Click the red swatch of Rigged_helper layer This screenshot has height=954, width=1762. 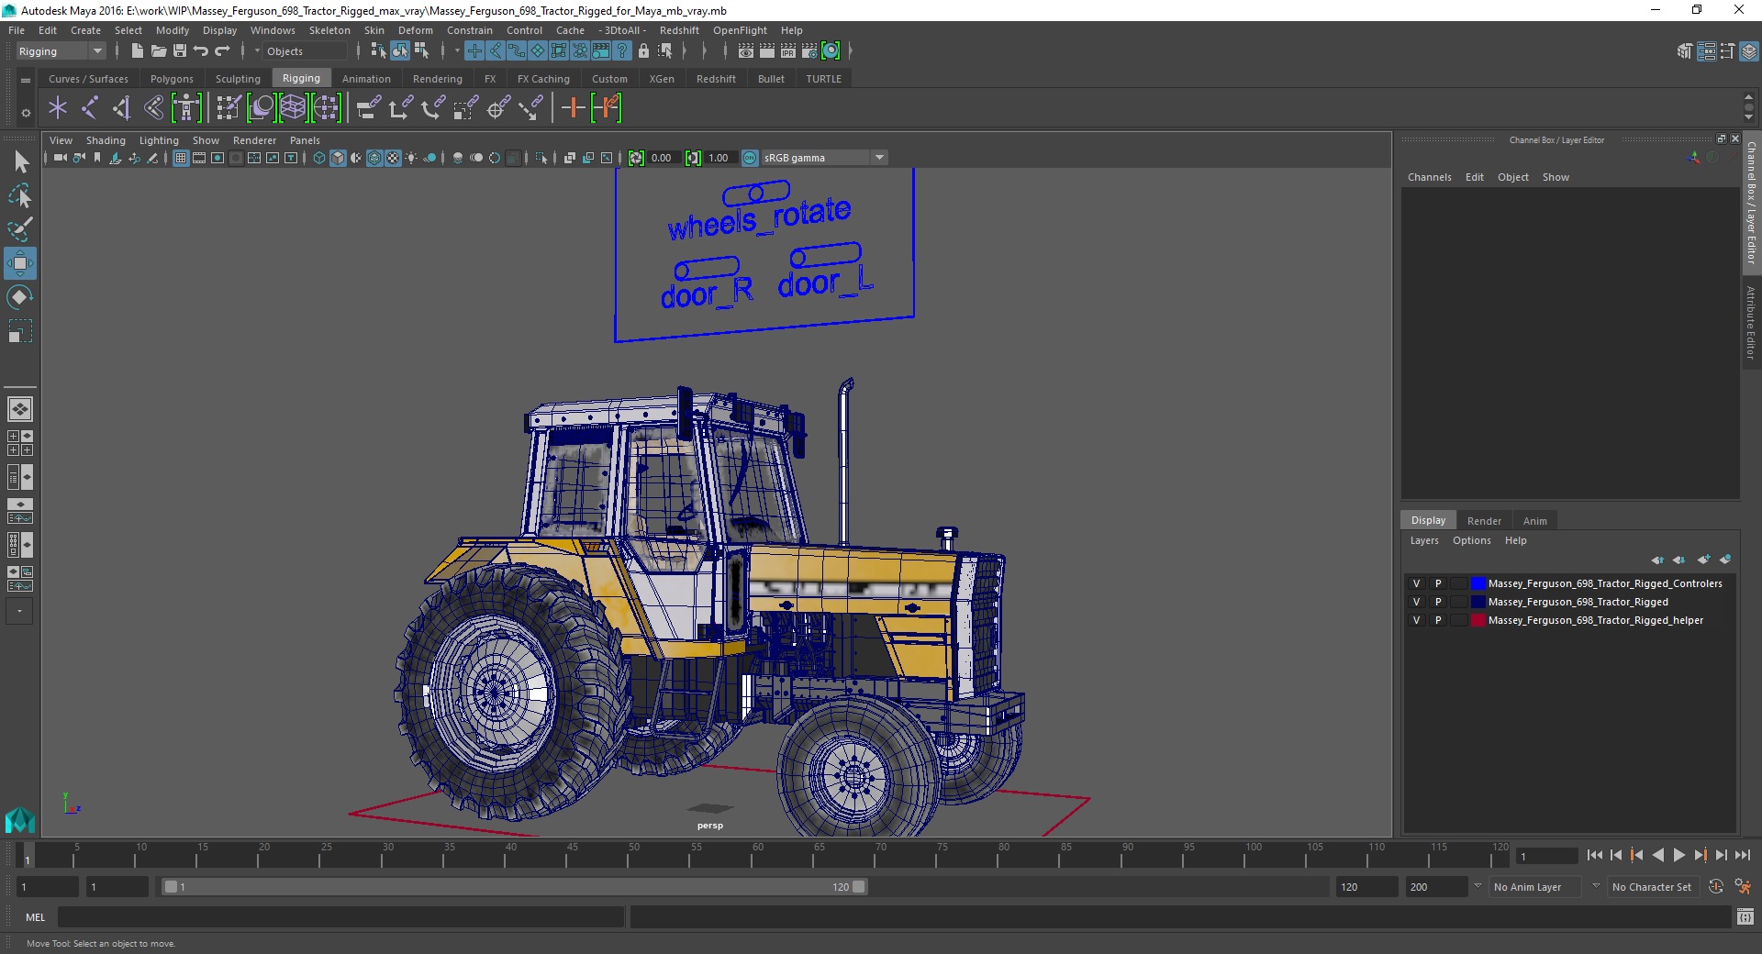[x=1478, y=620]
